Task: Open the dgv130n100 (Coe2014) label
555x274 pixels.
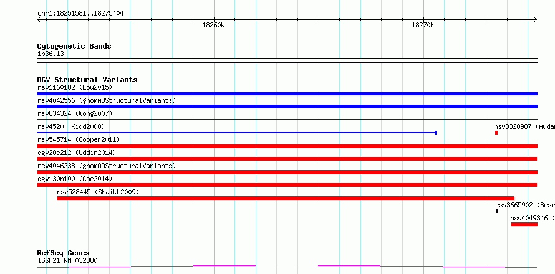Action: pyautogui.click(x=75, y=179)
